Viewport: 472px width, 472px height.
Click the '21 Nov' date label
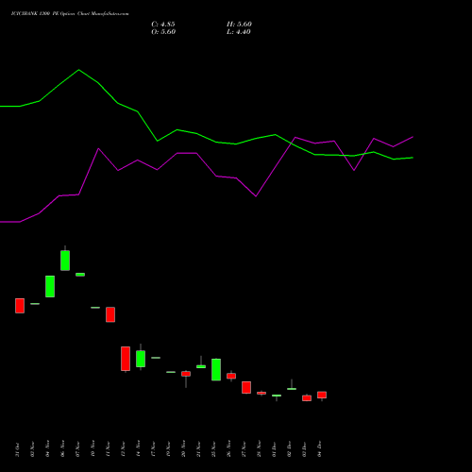click(x=198, y=449)
